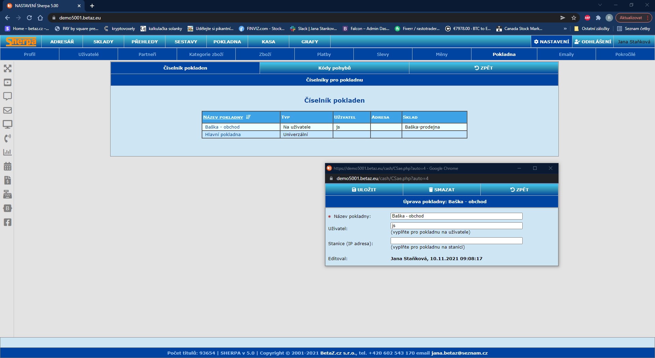Click the calendar sidebar icon

(8, 166)
